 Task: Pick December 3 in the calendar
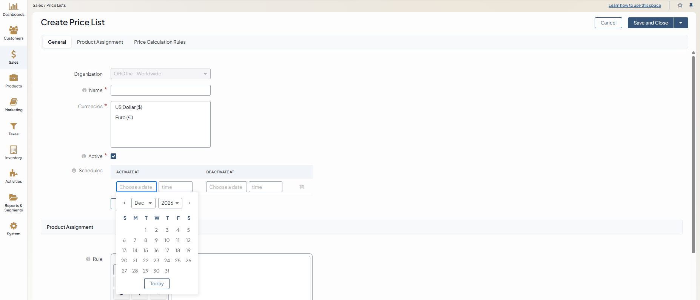pyautogui.click(x=167, y=230)
